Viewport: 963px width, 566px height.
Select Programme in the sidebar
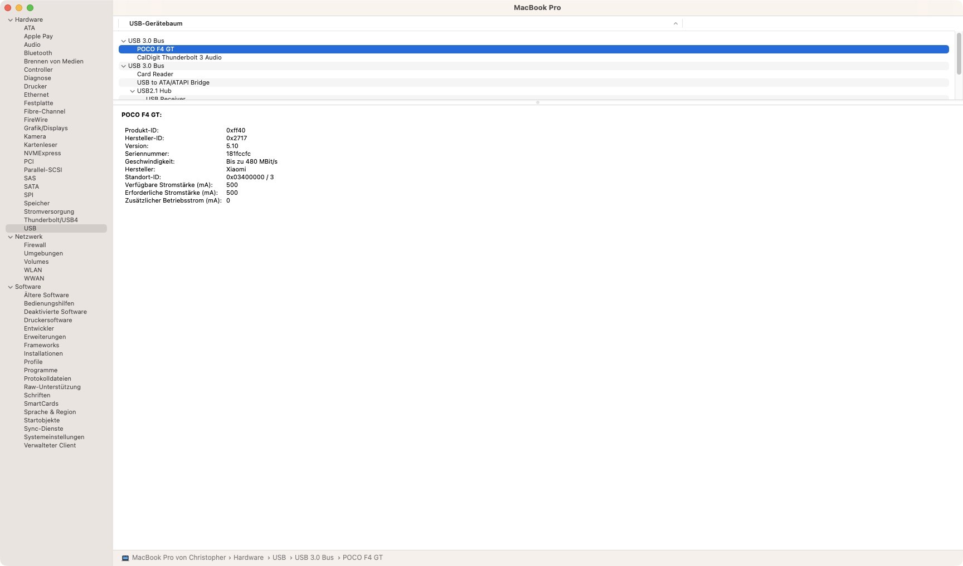[41, 370]
